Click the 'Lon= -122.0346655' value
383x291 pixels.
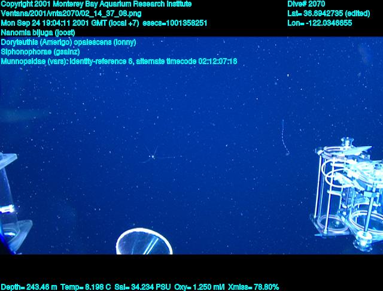click(320, 23)
